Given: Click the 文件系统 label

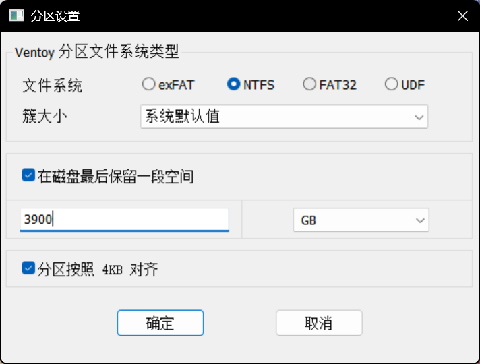Looking at the screenshot, I should [53, 86].
